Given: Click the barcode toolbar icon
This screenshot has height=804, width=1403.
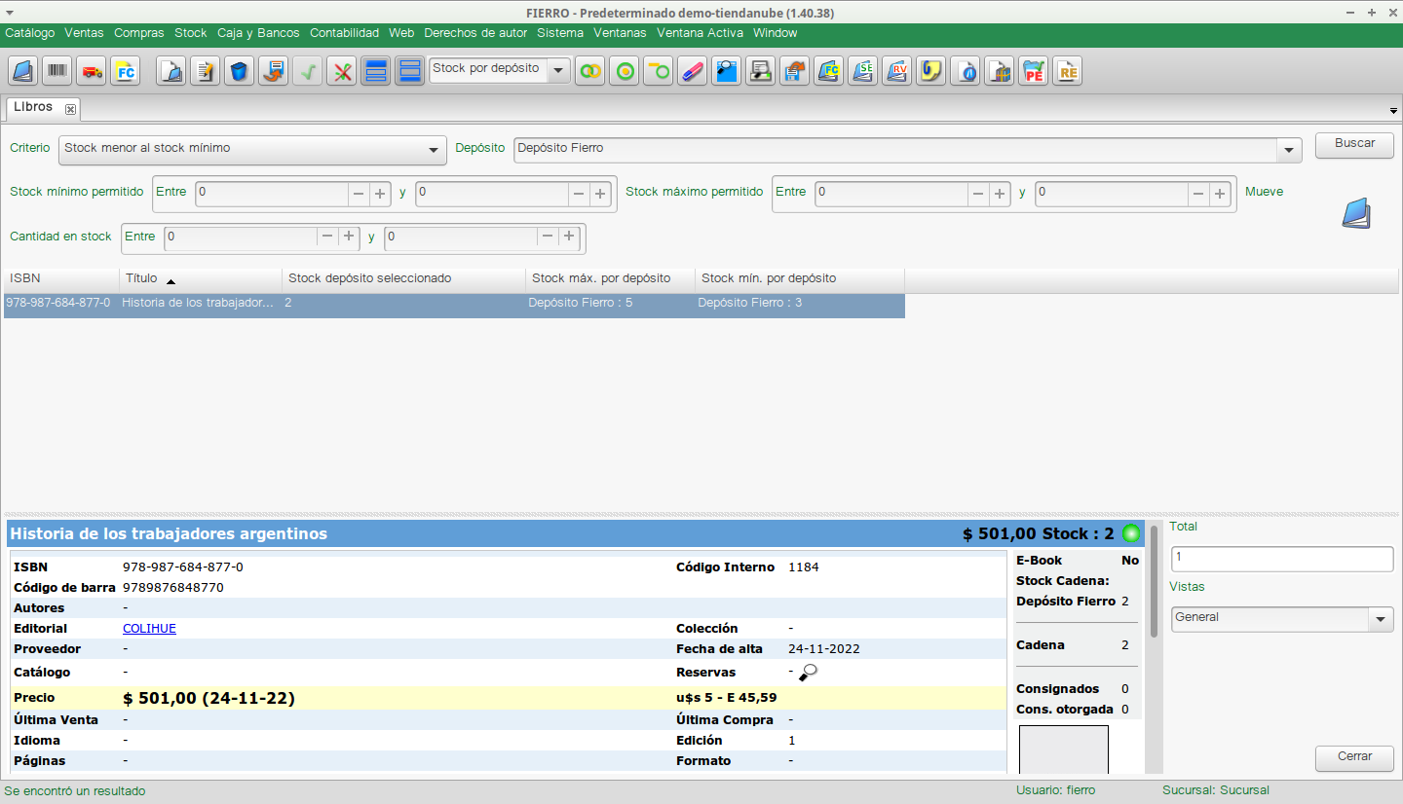Looking at the screenshot, I should pos(57,71).
